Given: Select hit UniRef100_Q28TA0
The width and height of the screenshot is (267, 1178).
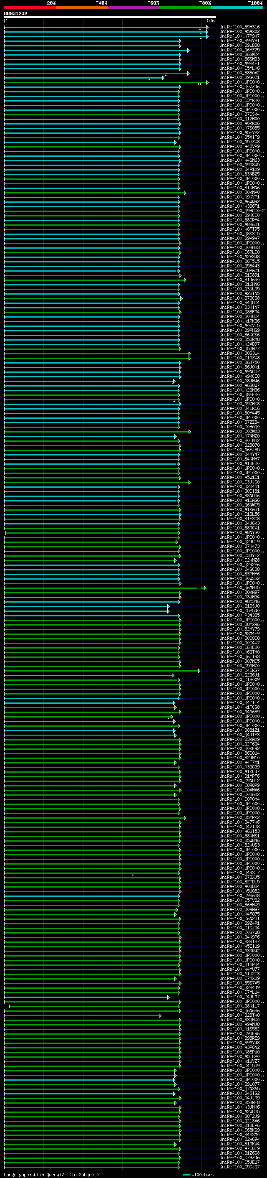Looking at the screenshot, I should click(239, 1015).
